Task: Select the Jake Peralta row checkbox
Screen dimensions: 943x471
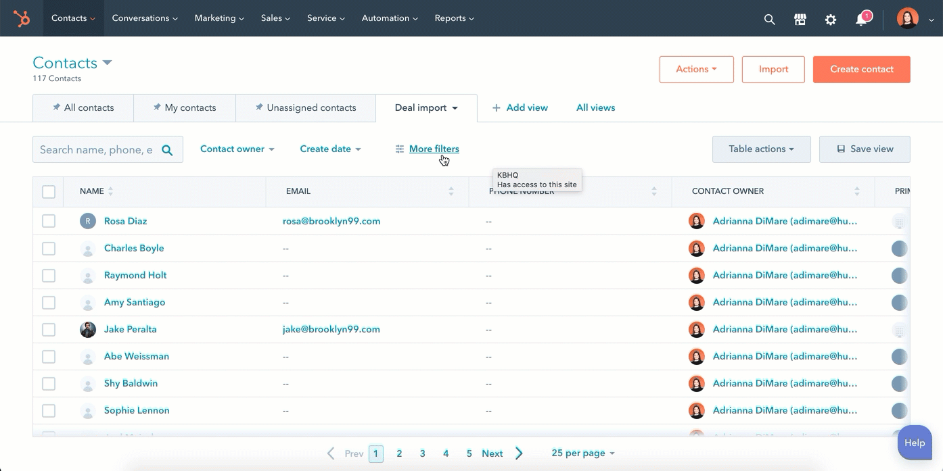Action: [49, 329]
